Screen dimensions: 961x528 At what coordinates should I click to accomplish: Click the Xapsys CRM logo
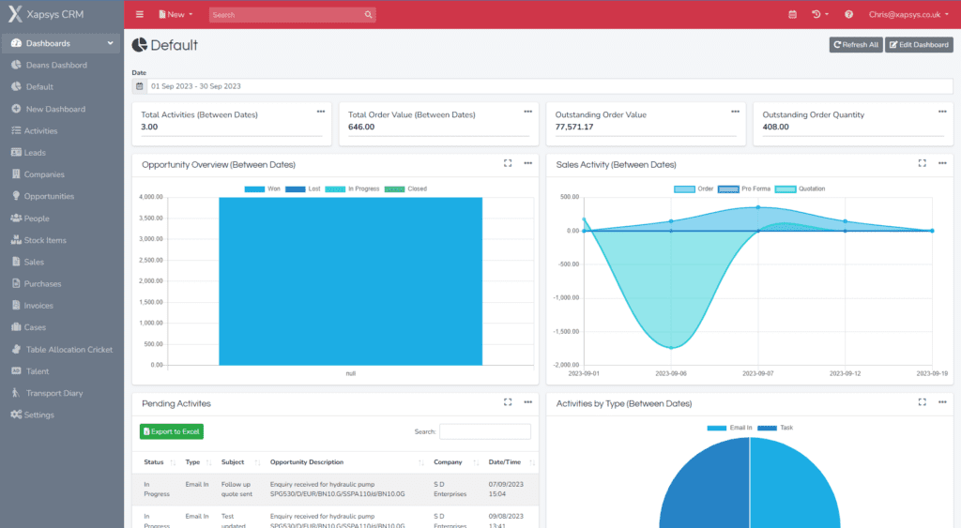tap(46, 14)
